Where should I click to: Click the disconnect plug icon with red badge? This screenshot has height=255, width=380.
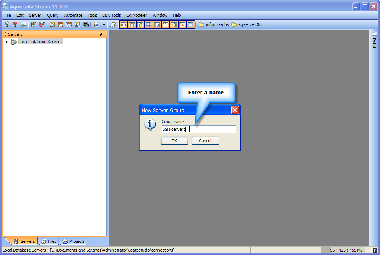(x=42, y=24)
